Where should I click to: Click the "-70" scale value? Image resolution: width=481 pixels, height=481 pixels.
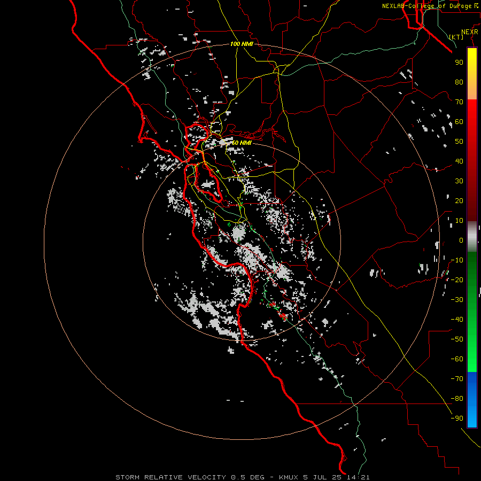457,379
